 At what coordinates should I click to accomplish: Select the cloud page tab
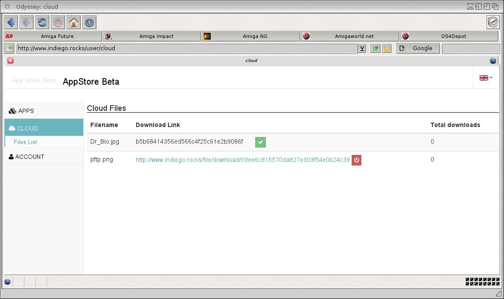pyautogui.click(x=251, y=60)
